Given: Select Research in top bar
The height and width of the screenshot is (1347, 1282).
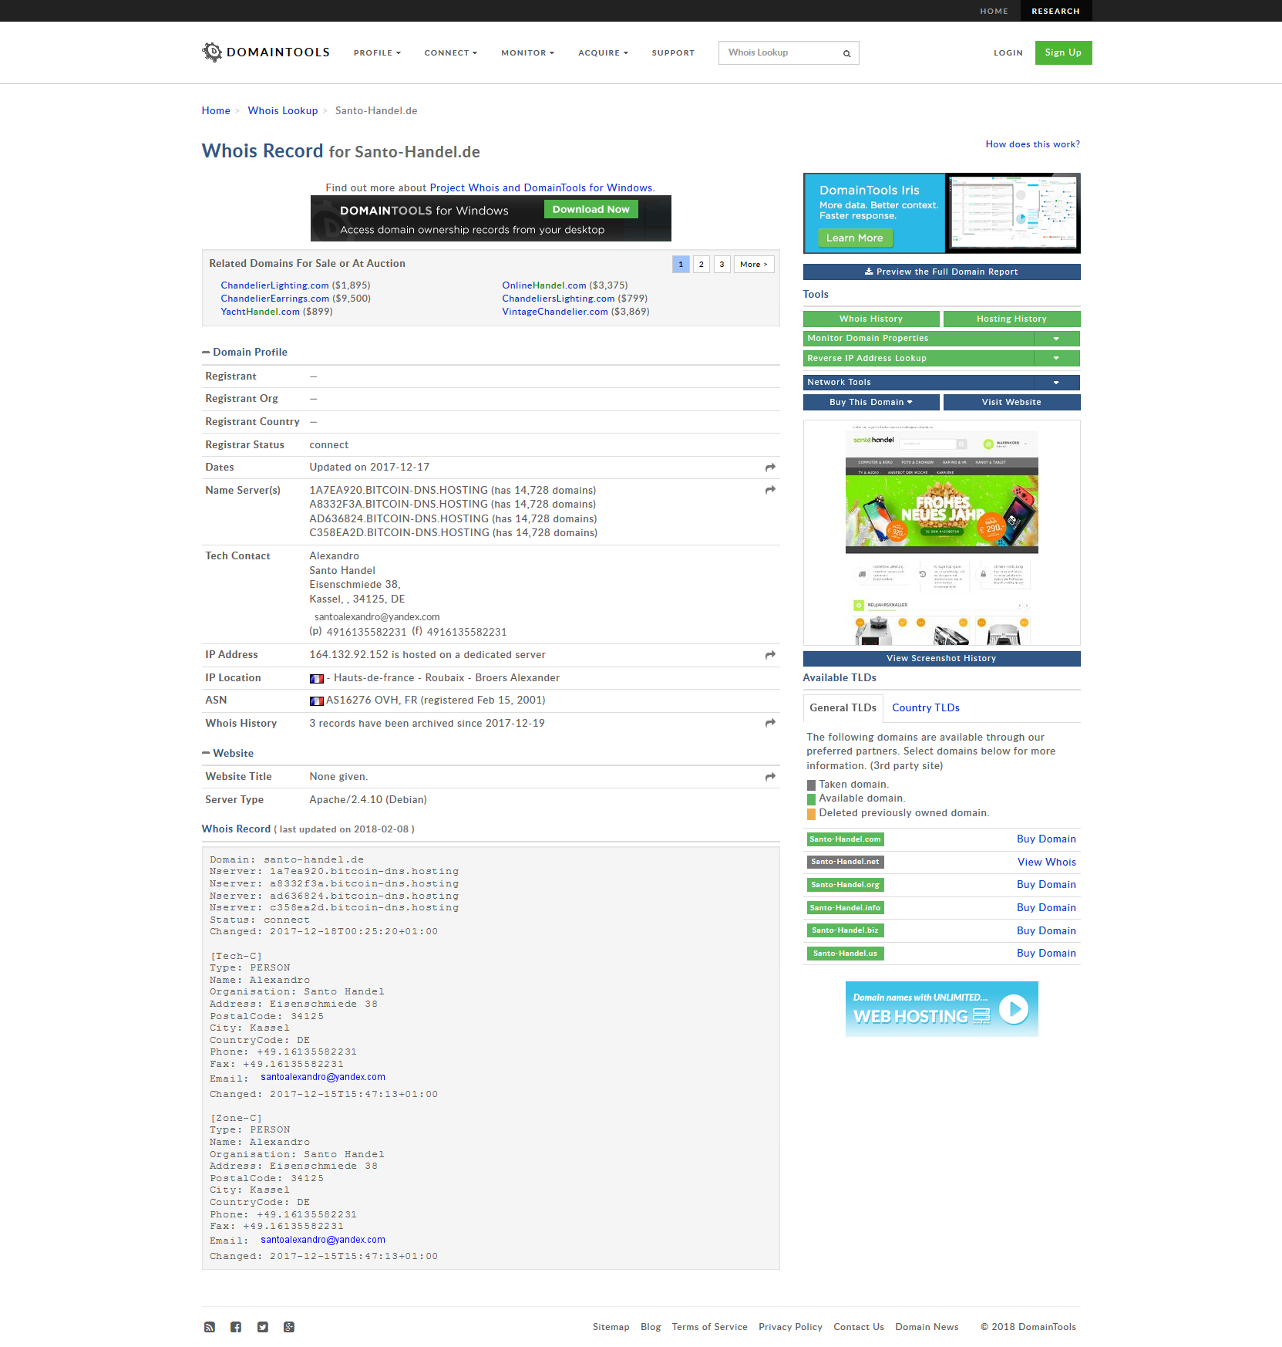Looking at the screenshot, I should 1055,11.
